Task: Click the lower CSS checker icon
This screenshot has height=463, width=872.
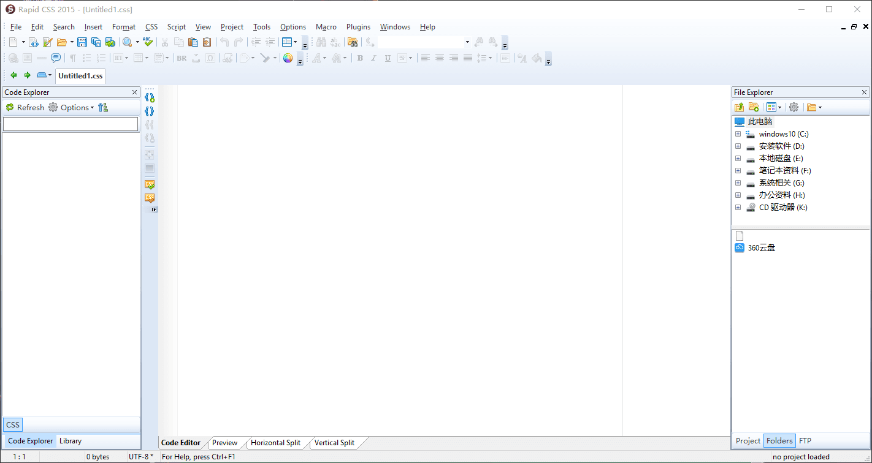Action: point(150,198)
